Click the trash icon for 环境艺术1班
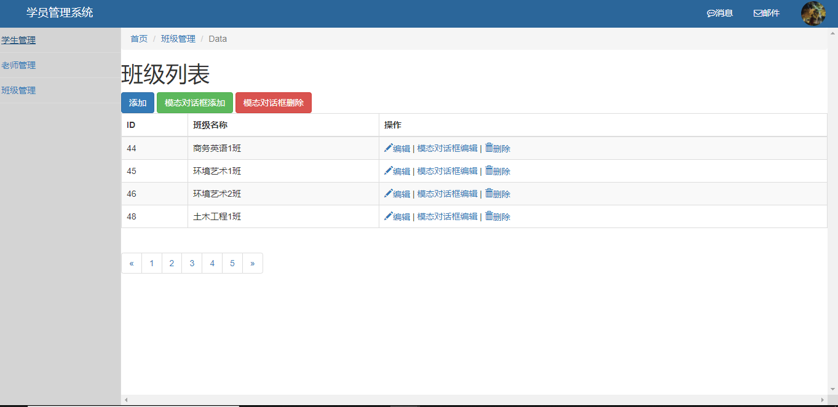Screen dimensions: 838x407 [489, 170]
